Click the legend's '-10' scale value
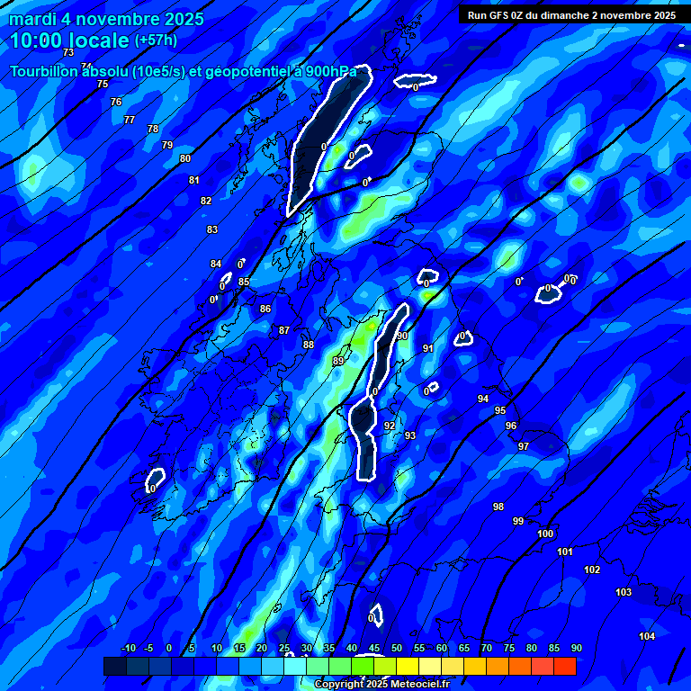691x691 pixels. 128,648
